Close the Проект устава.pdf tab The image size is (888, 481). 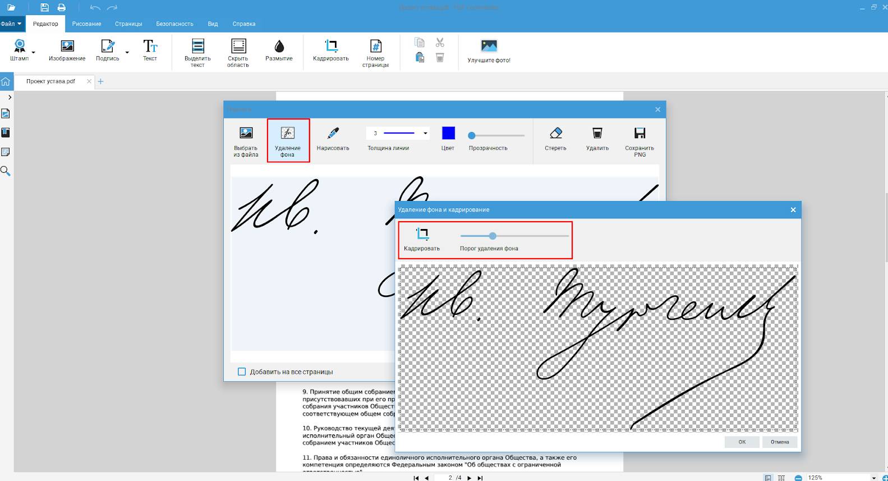pos(89,81)
